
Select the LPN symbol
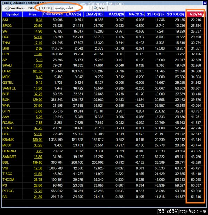[x=6, y=54]
